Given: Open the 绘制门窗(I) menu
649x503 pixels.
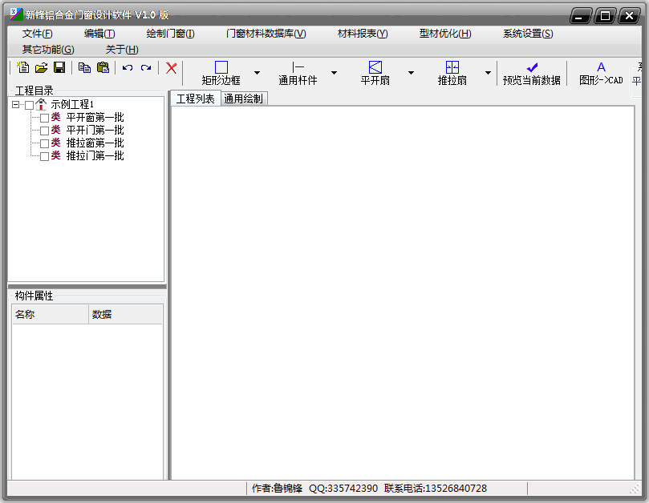Looking at the screenshot, I should 171,34.
